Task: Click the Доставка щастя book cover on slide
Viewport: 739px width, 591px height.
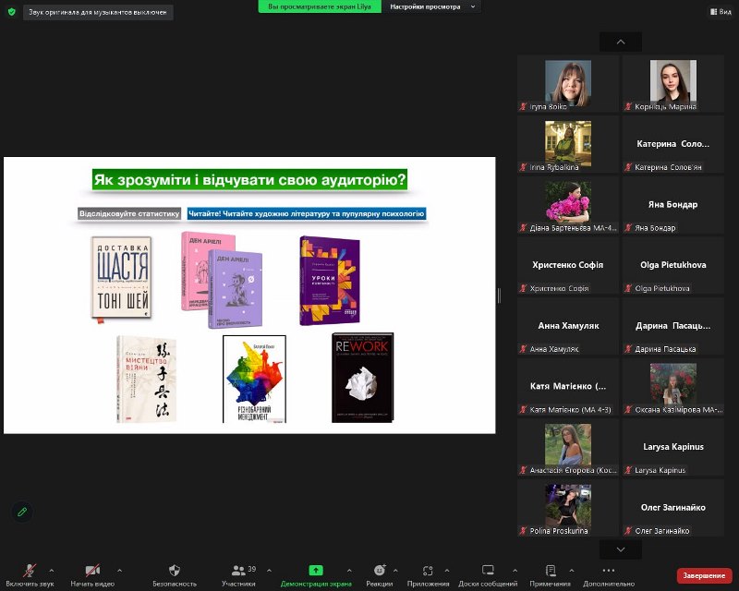Action: pyautogui.click(x=122, y=279)
